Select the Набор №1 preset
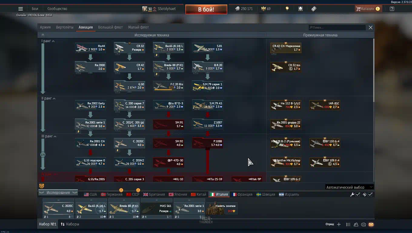The height and width of the screenshot is (233, 412). point(48,224)
